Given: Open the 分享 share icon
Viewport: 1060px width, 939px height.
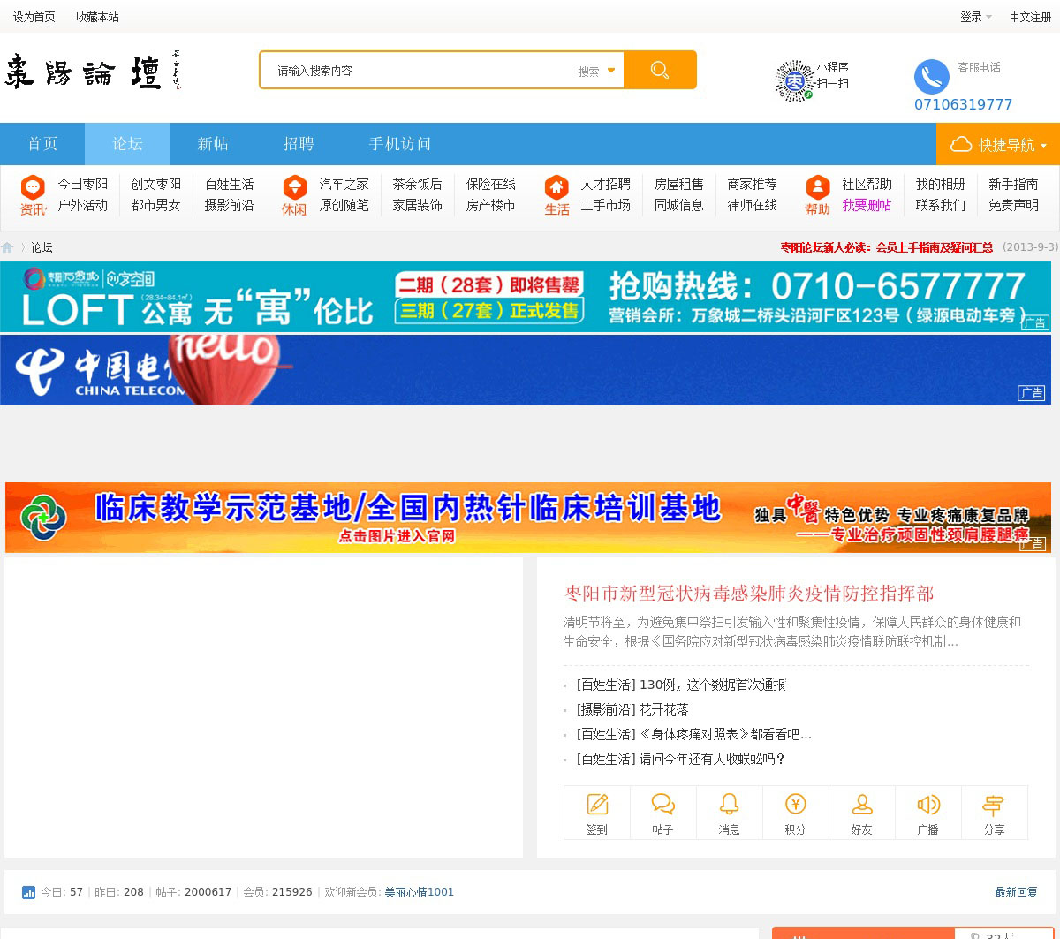Looking at the screenshot, I should point(994,805).
